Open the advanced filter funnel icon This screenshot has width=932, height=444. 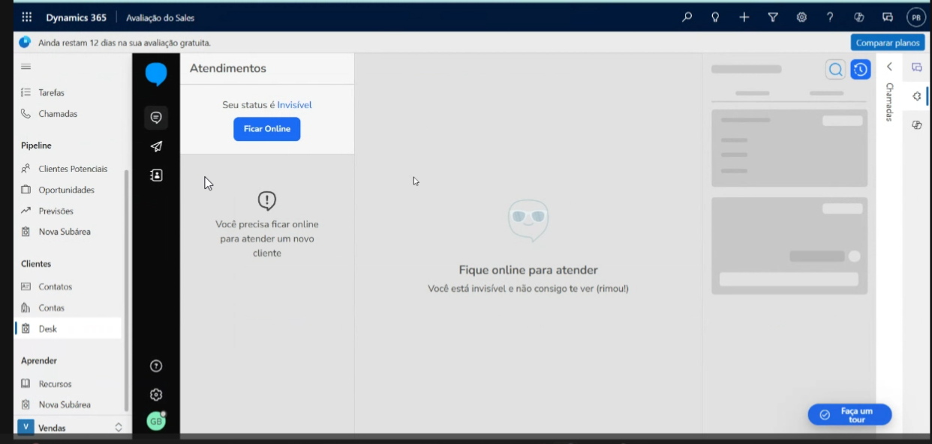point(772,17)
